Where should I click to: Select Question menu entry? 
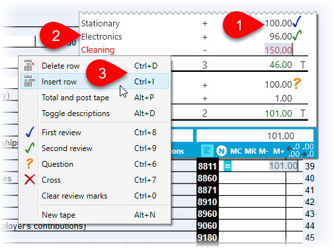point(95,164)
